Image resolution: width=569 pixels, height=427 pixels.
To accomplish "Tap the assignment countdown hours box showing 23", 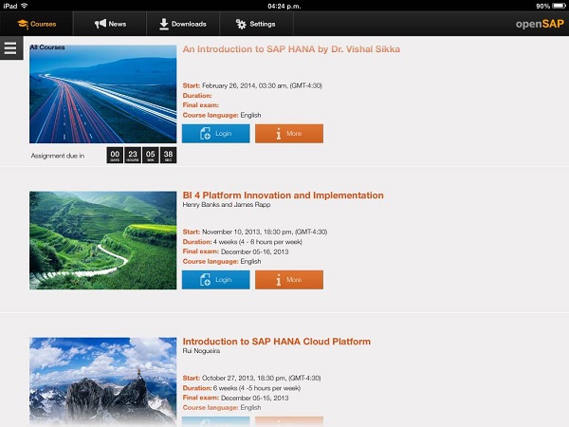I will coord(133,156).
